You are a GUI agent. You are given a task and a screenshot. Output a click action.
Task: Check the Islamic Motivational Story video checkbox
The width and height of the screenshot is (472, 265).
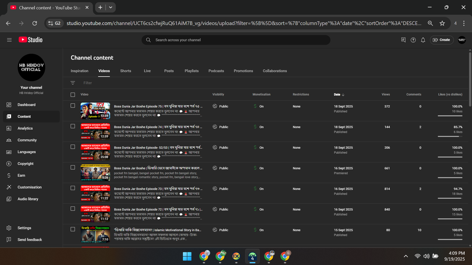point(73,229)
